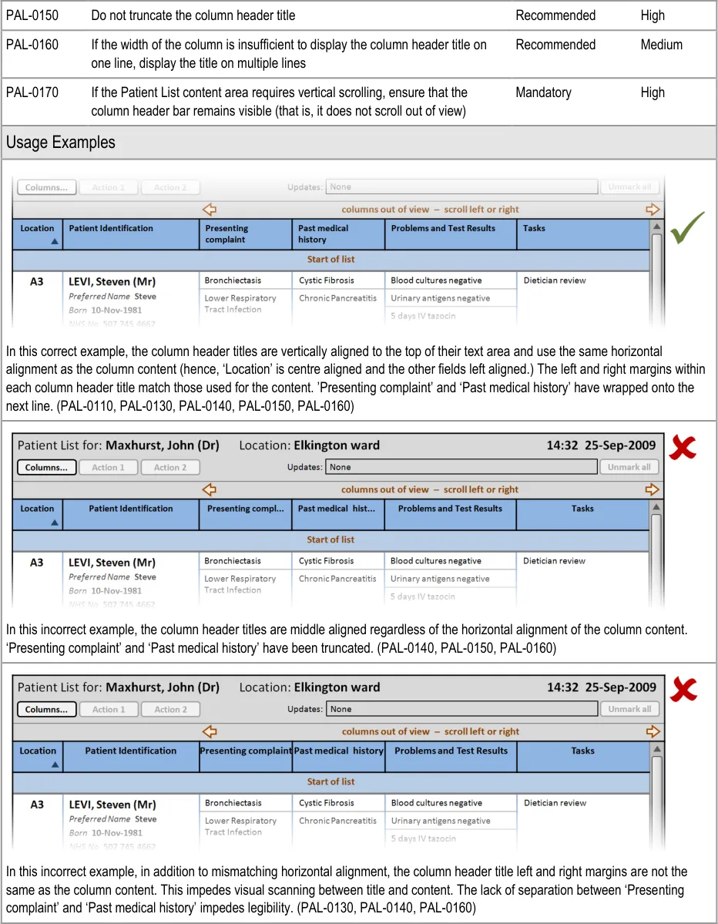Click vertical scrollbar track in the bottom example
718x924 pixels.
click(x=657, y=801)
